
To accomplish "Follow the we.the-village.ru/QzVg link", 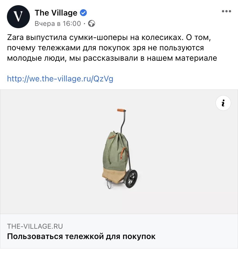I will tap(60, 79).
